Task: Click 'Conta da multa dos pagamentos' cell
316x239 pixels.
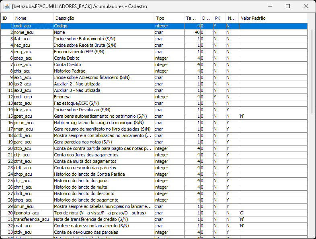Action: (x=104, y=162)
